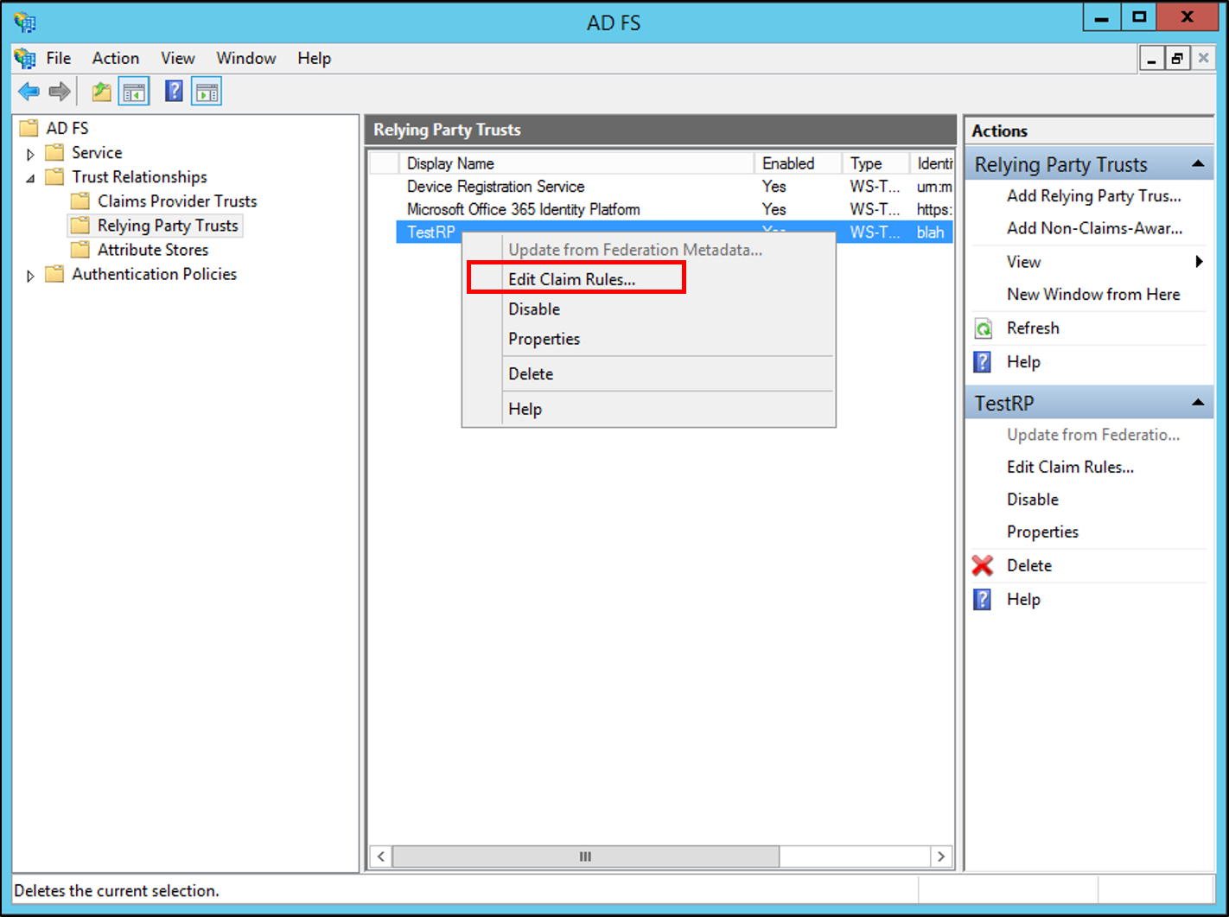Image resolution: width=1229 pixels, height=917 pixels.
Task: Select Disable in the context menu
Action: pos(533,309)
